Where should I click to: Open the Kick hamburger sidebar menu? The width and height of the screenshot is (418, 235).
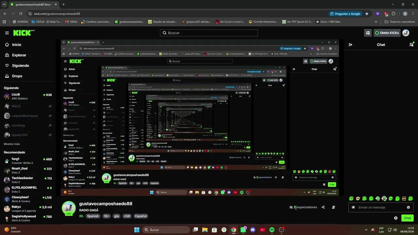click(x=7, y=33)
